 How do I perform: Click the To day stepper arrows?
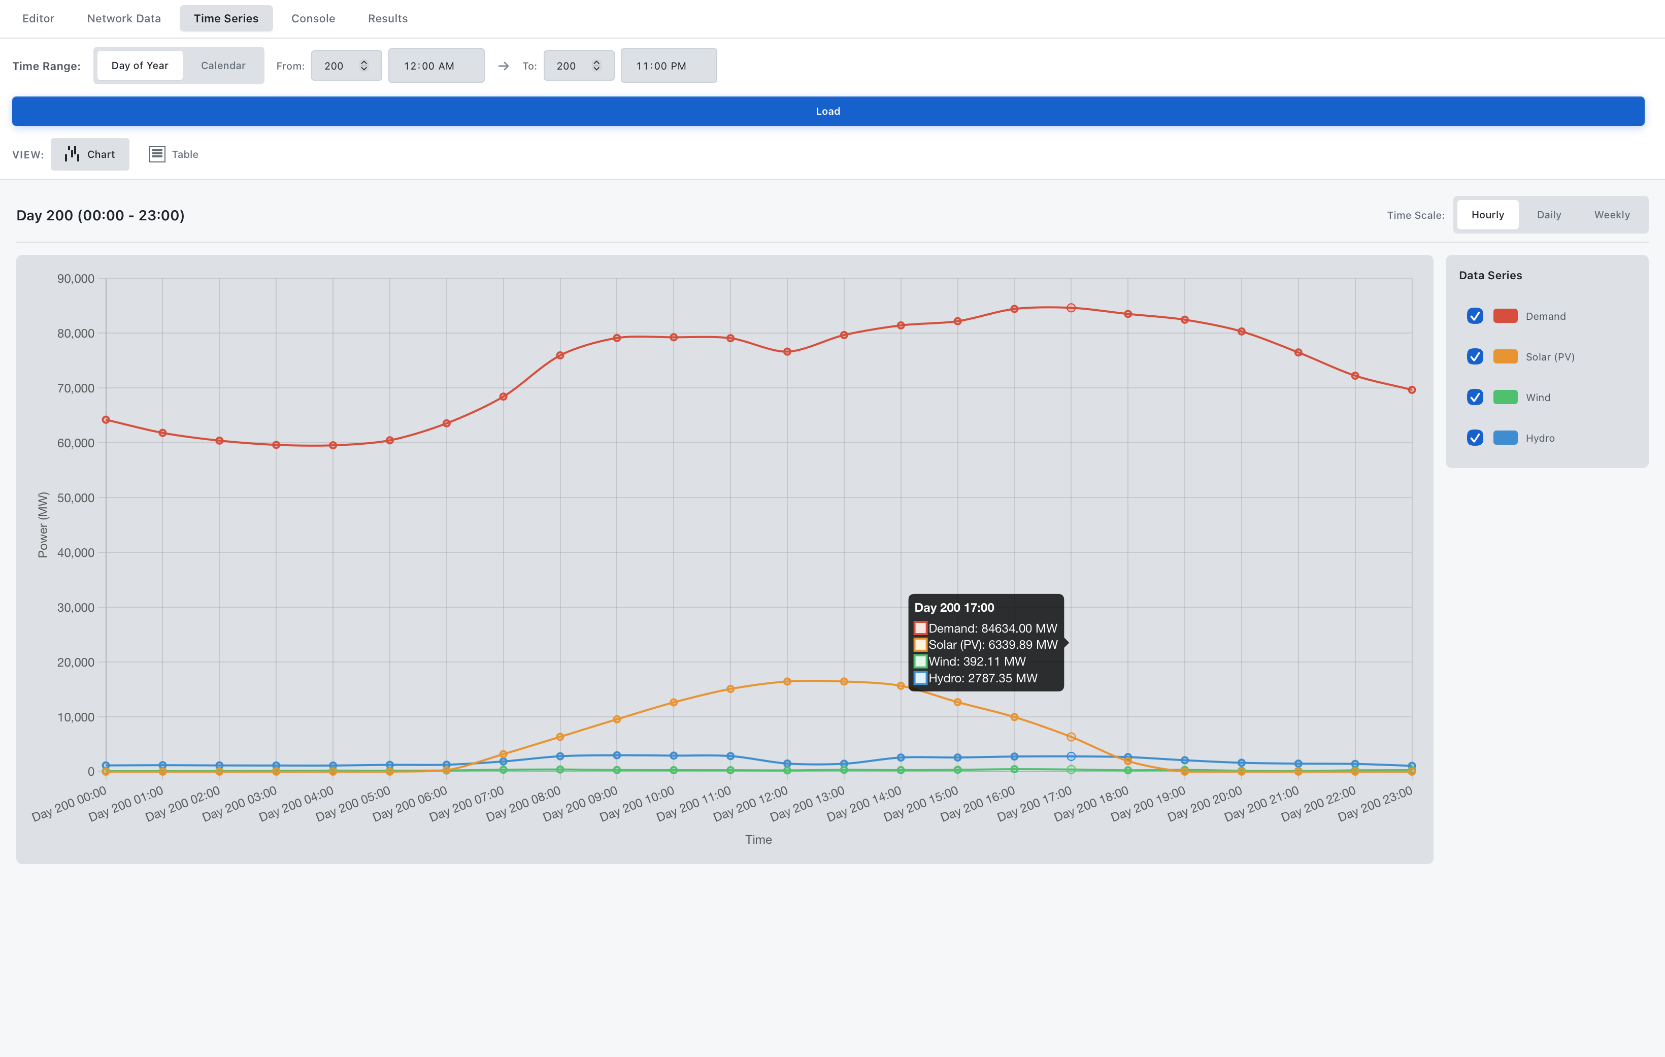[x=596, y=65]
